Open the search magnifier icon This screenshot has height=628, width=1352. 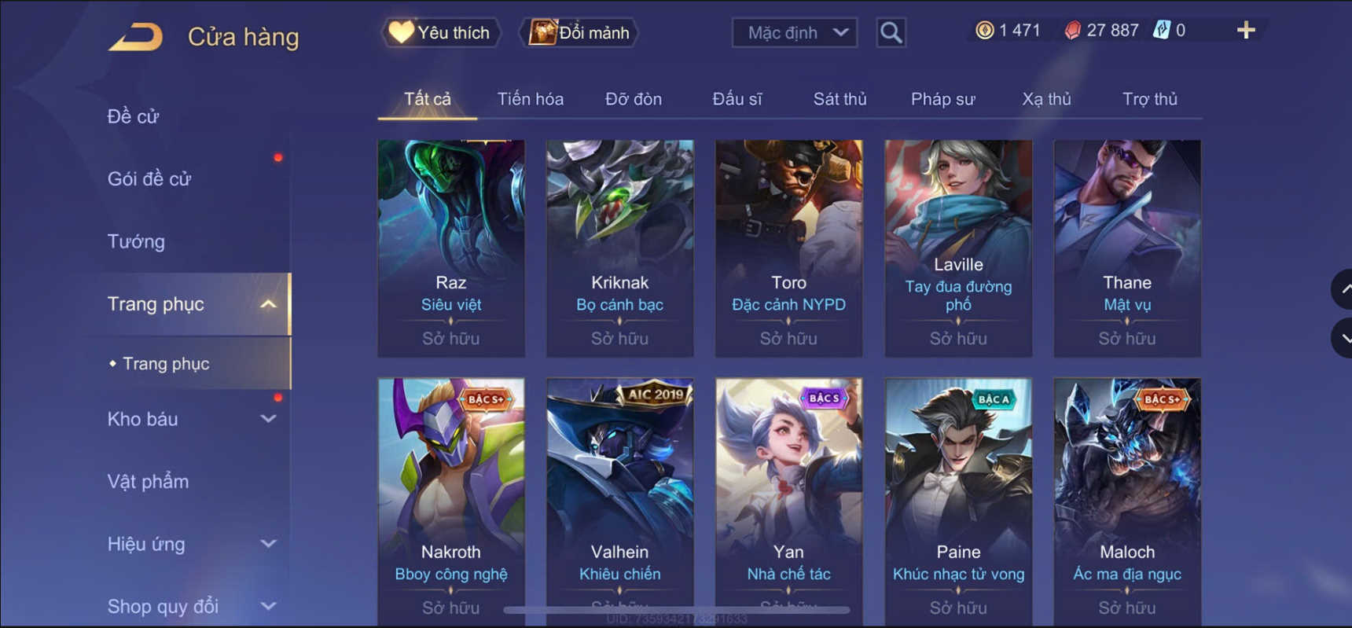tap(891, 33)
